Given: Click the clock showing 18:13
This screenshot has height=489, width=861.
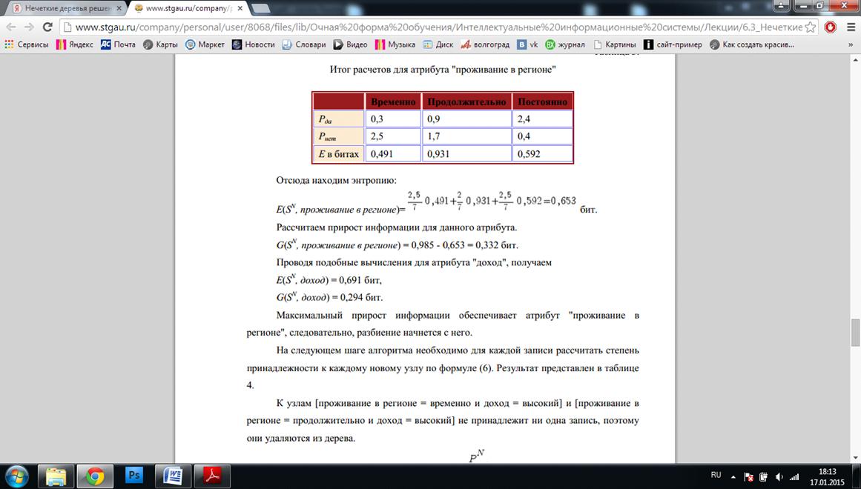Looking at the screenshot, I should pos(827,476).
